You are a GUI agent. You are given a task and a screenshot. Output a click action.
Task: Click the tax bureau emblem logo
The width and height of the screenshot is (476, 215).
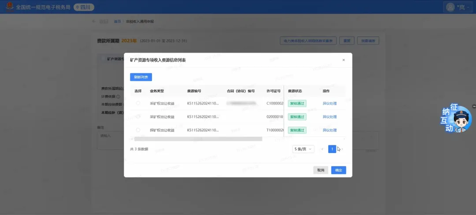click(9, 7)
